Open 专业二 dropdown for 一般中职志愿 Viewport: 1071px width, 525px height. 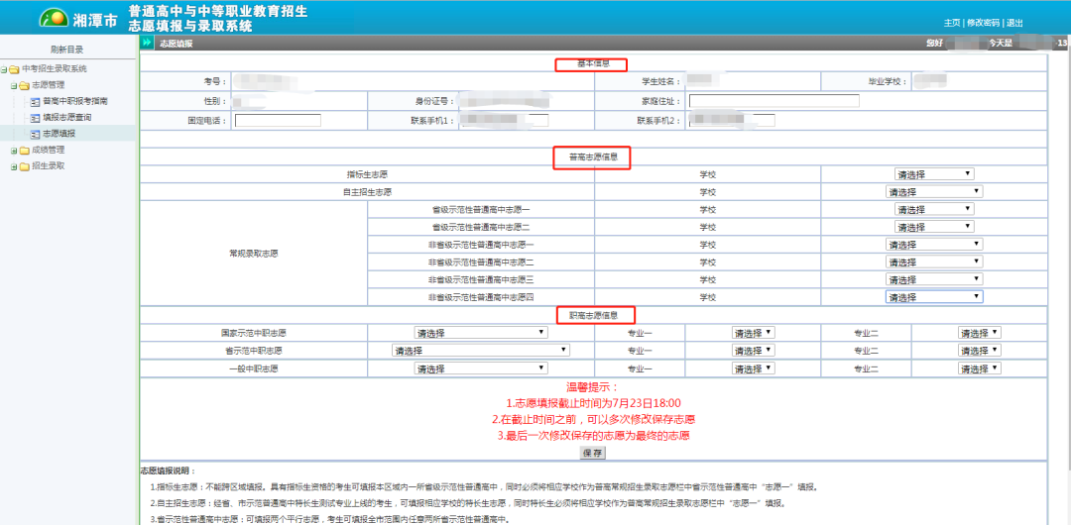pyautogui.click(x=980, y=368)
